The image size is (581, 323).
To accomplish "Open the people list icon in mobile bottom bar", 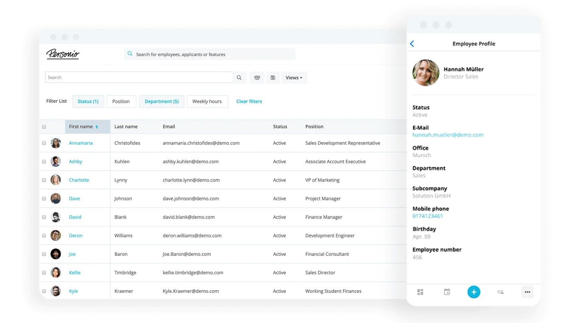I will pos(500,292).
